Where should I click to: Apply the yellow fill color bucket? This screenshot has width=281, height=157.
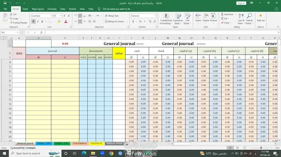coord(59,22)
